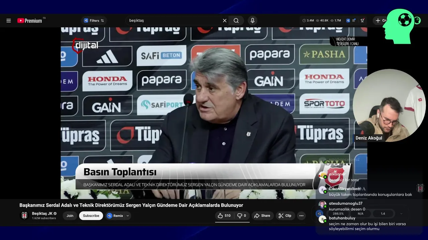Run search with magnifying glass icon
Screen dimensions: 428x240
tap(236, 21)
